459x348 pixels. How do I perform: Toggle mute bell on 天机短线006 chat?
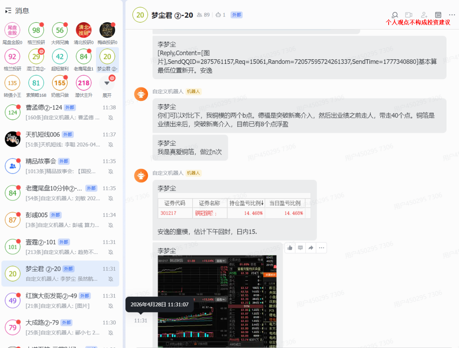coord(111,145)
